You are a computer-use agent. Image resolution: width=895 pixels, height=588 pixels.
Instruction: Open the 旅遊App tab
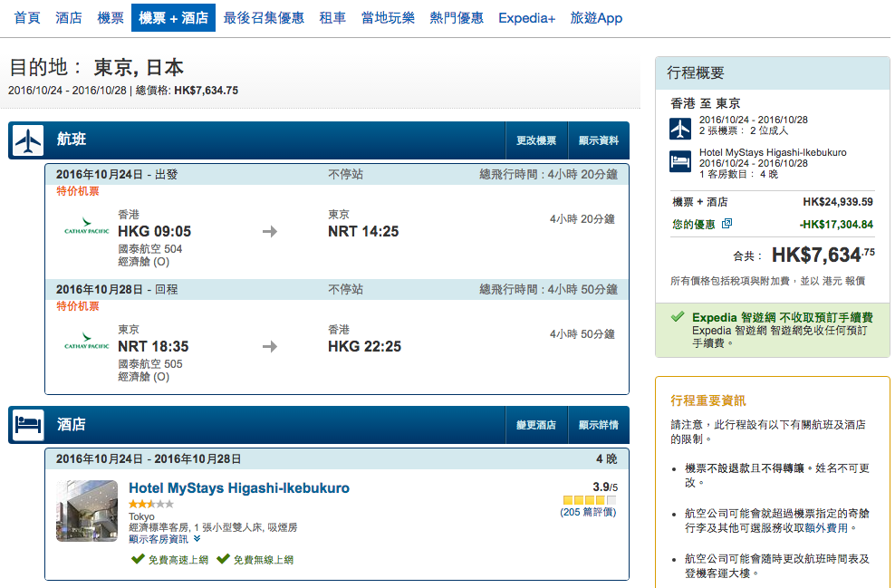pos(596,18)
